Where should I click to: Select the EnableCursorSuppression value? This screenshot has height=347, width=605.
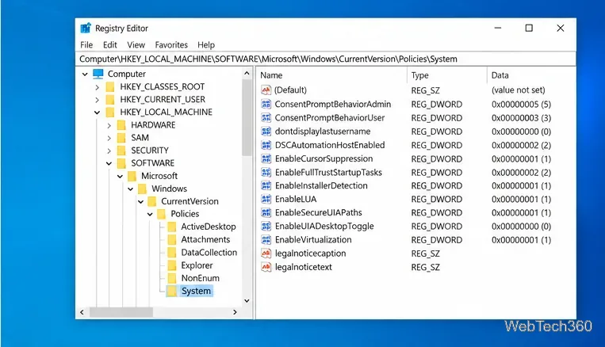point(324,158)
